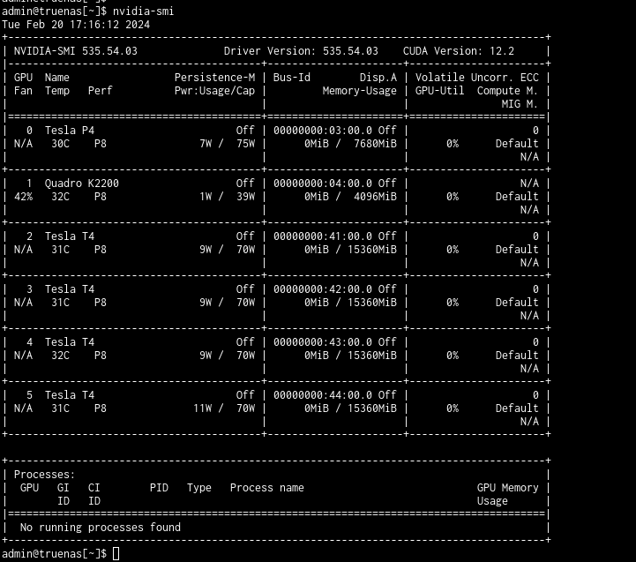Click the '7680MiB' memory value
636x562 pixels.
tap(375, 144)
